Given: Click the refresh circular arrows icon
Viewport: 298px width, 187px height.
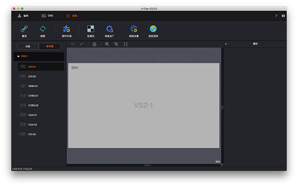Looking at the screenshot, I should (x=43, y=29).
